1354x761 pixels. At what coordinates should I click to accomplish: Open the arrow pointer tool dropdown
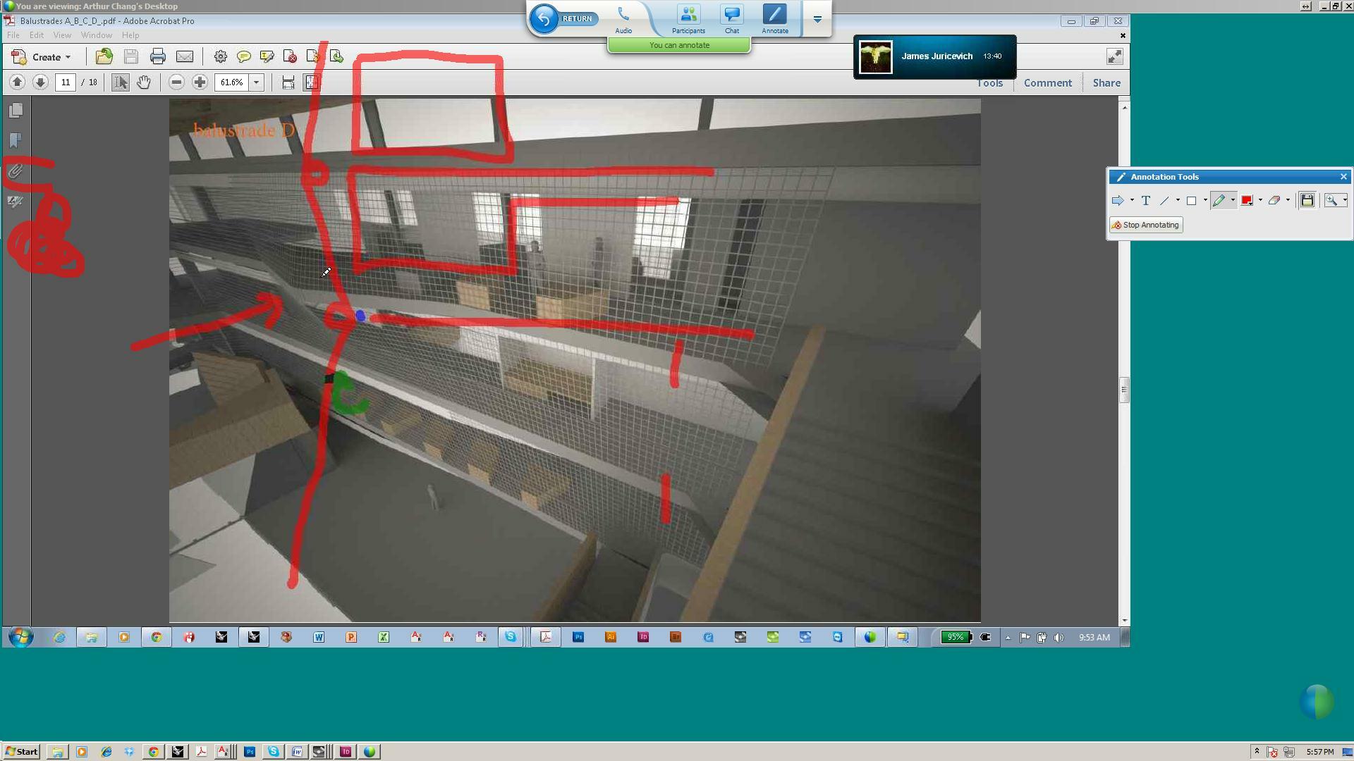pos(1132,201)
